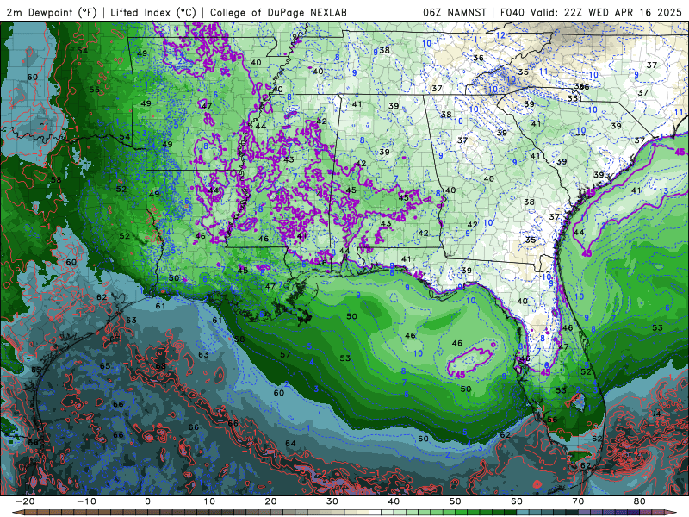Click the "2m Dewpoint (°F)" title text

click(x=52, y=12)
